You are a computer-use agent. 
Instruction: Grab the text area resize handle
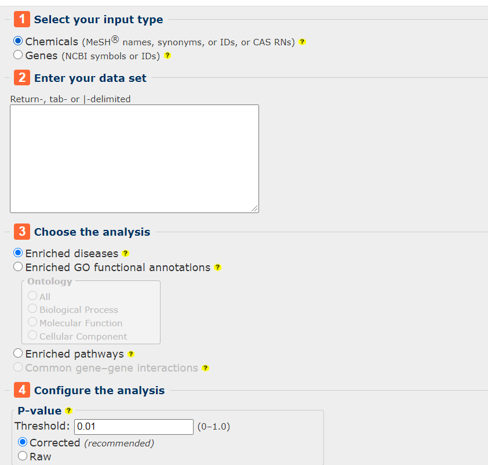tap(254, 209)
